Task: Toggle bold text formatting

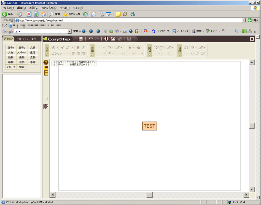Action: 78,48
